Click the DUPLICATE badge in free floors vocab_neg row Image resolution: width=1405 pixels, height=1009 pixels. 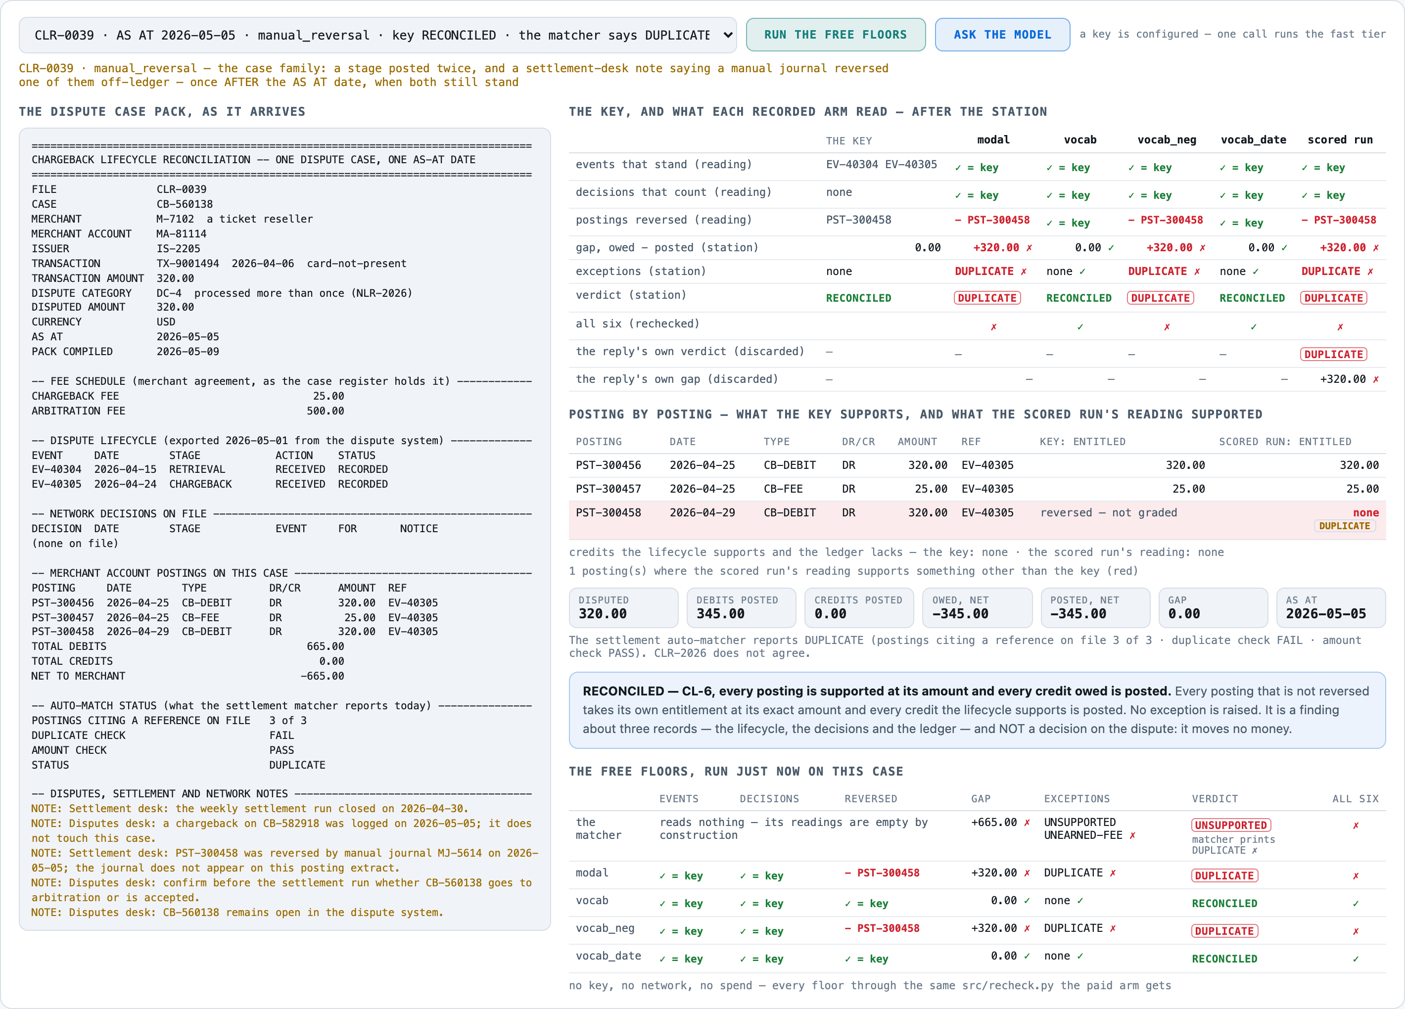[x=1225, y=931]
